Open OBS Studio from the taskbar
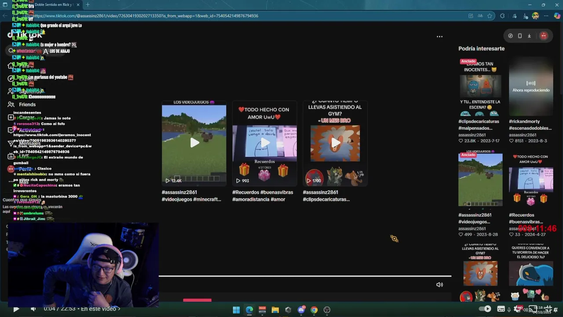 point(327,310)
